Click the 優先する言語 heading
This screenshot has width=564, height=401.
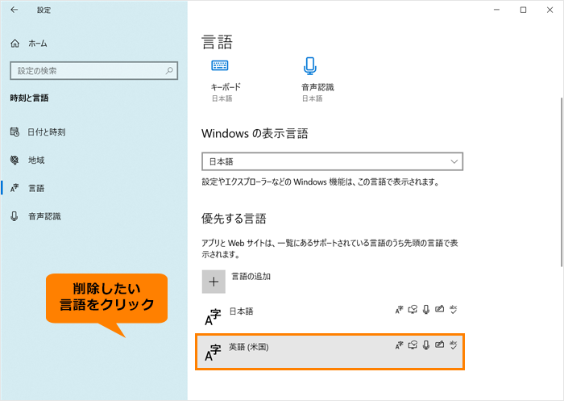pyautogui.click(x=234, y=219)
